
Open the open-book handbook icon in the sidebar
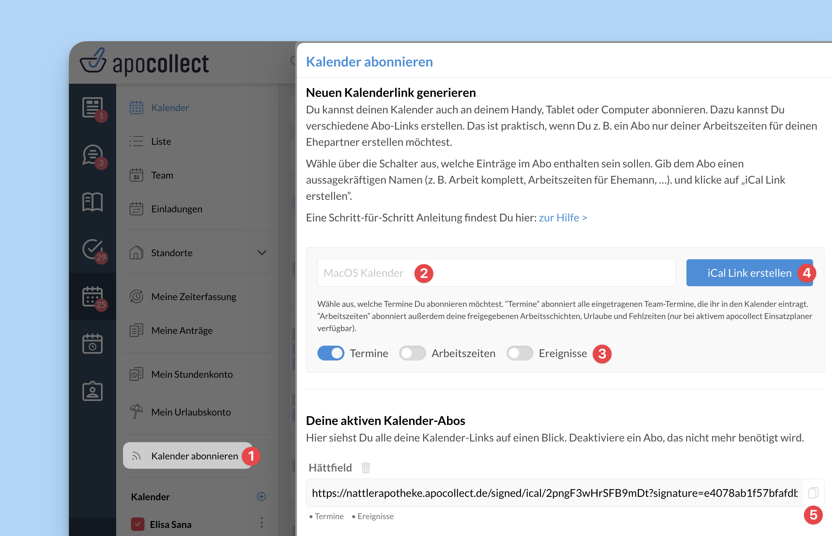[92, 202]
